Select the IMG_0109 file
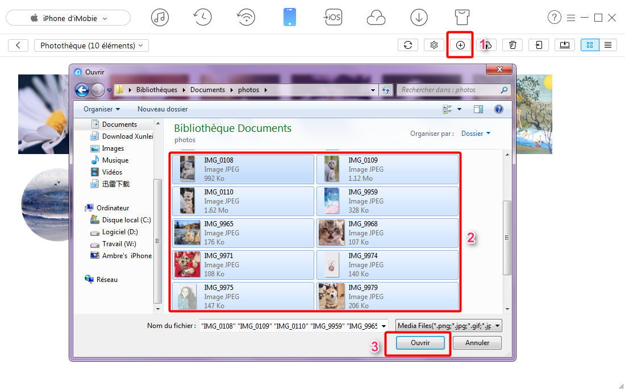625x390 pixels. pos(388,169)
